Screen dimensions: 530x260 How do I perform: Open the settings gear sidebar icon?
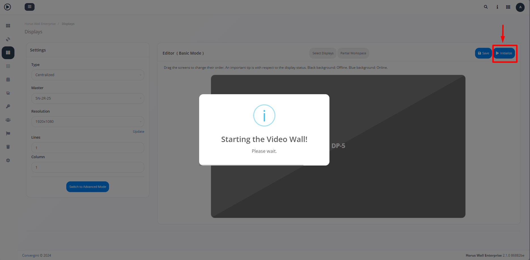8,160
